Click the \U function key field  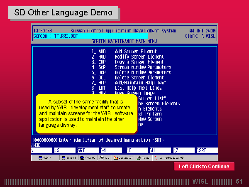(160, 150)
